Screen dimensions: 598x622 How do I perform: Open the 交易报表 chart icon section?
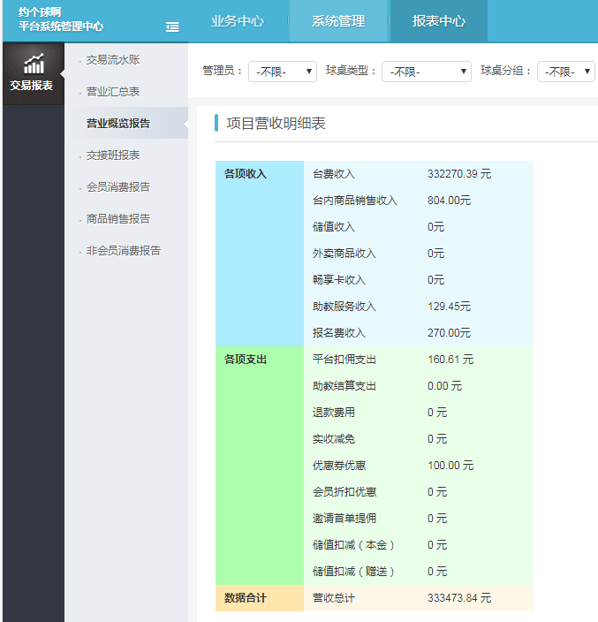point(34,73)
